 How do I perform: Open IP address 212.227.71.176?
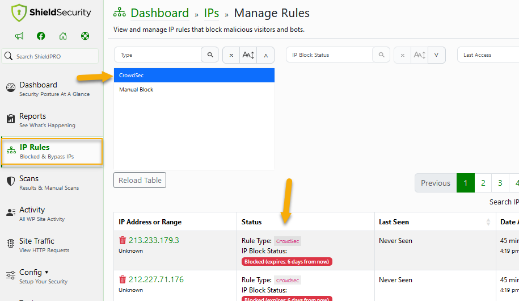tap(156, 279)
